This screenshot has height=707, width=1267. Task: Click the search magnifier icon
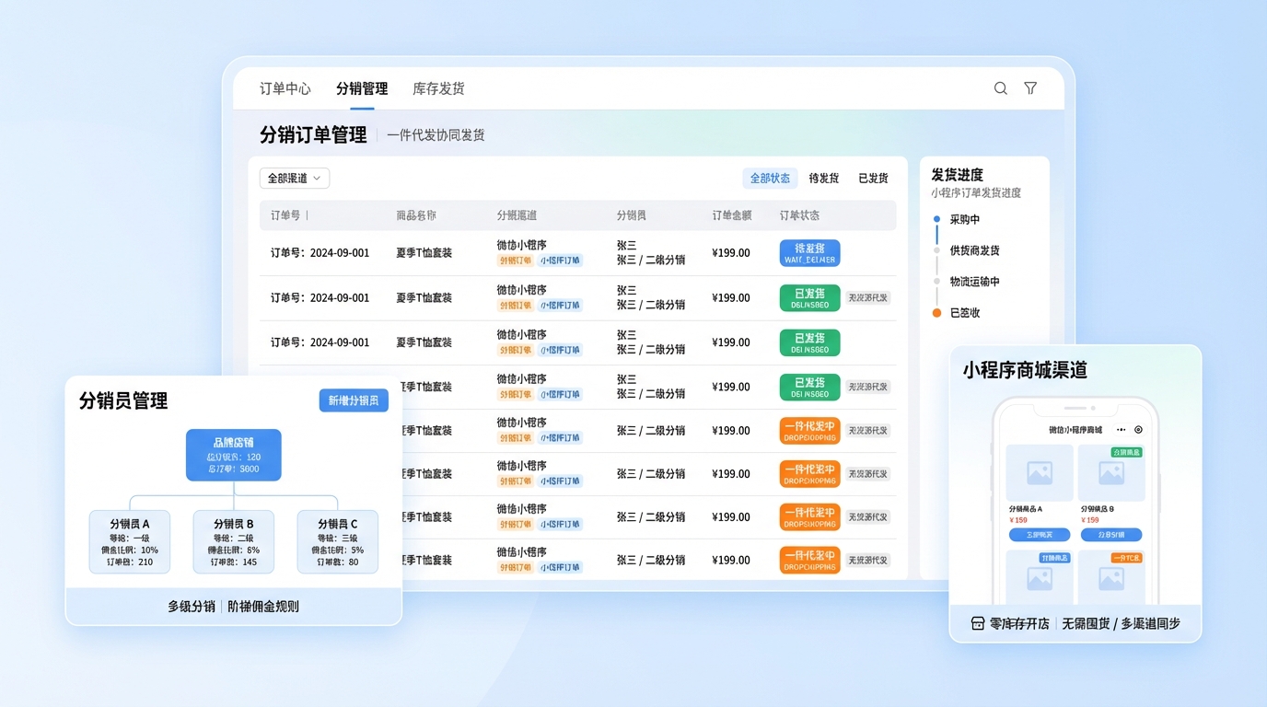[1001, 88]
